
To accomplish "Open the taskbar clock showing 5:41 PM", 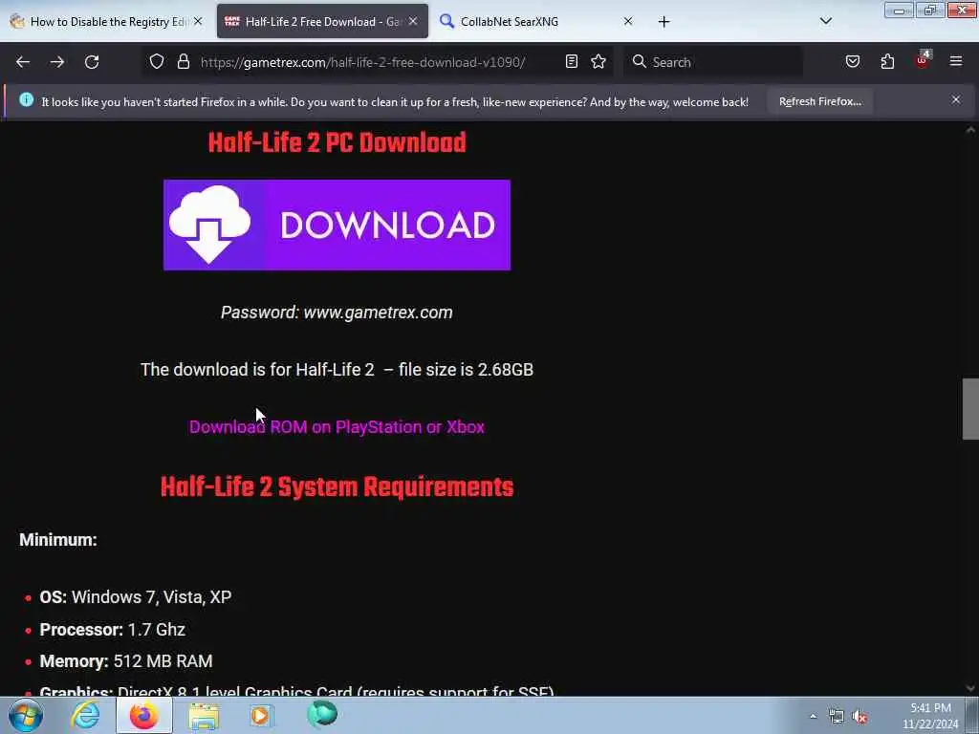I will [930, 716].
